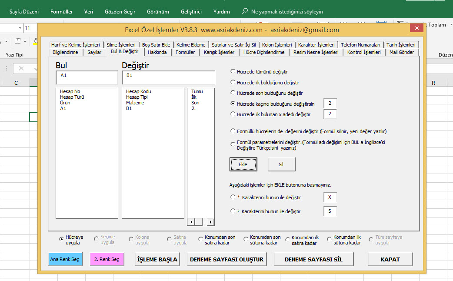Viewport: 453px width, 281px height.
Task: Switch to Karışık İşlemler tab
Action: [x=219, y=52]
